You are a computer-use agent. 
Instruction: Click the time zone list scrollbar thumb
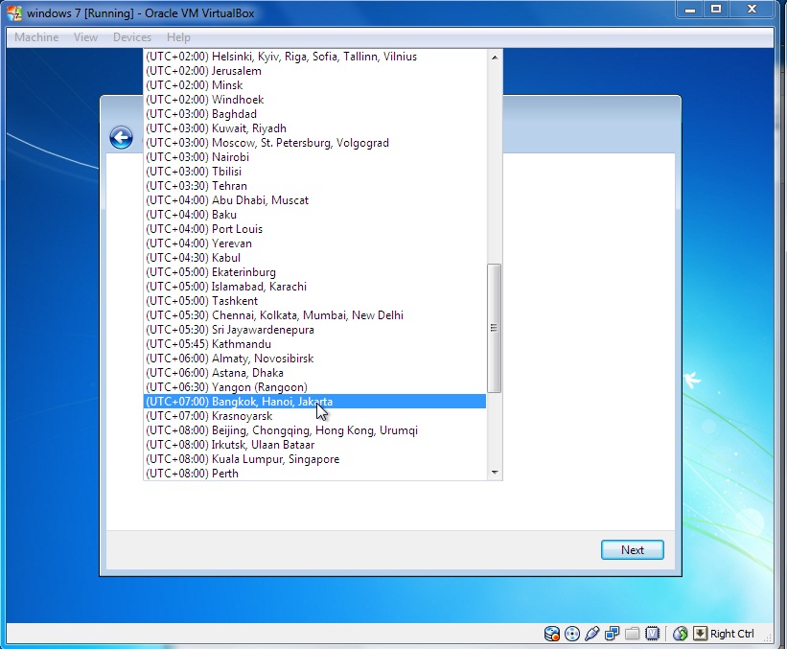[x=495, y=328]
